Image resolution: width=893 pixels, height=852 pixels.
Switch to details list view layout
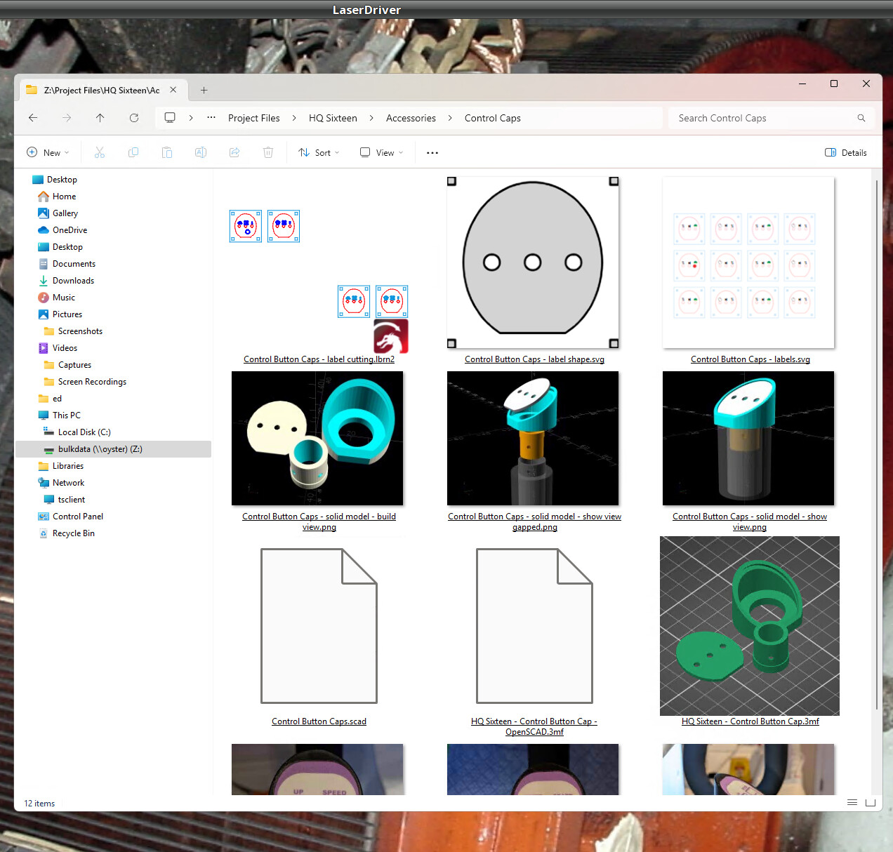point(852,802)
